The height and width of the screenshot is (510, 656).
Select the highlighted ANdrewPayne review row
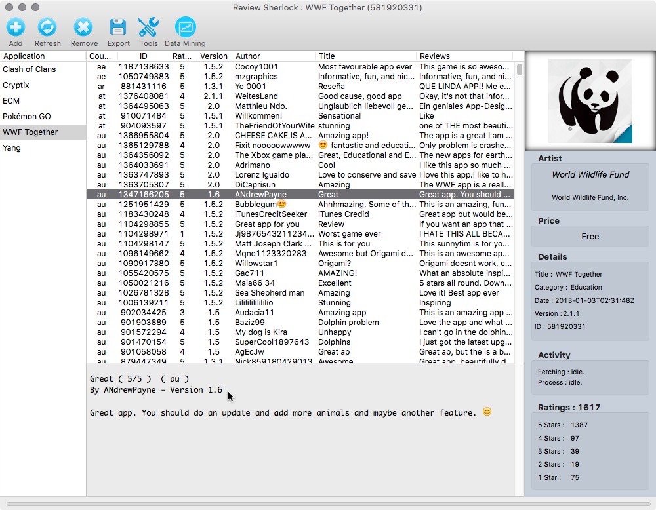click(x=300, y=195)
